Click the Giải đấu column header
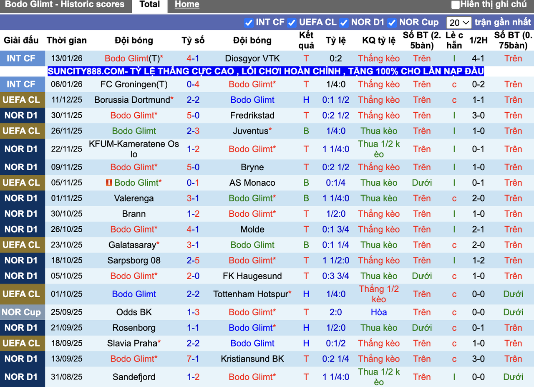 click(x=21, y=40)
